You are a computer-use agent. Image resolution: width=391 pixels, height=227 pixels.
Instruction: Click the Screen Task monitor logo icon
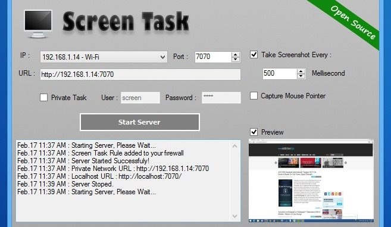pyautogui.click(x=38, y=24)
